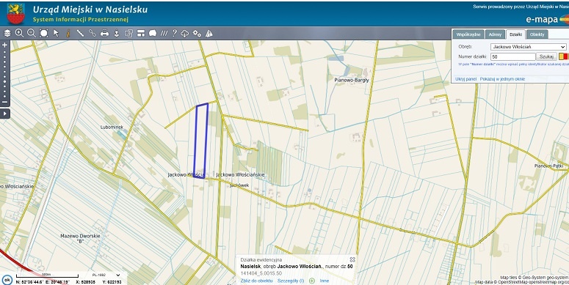Click the printer icon to print map
The image size is (569, 285).
coord(104,33)
